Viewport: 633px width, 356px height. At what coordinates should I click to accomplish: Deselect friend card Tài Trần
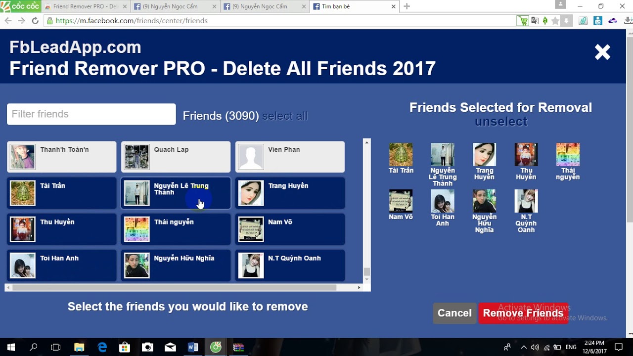click(62, 193)
